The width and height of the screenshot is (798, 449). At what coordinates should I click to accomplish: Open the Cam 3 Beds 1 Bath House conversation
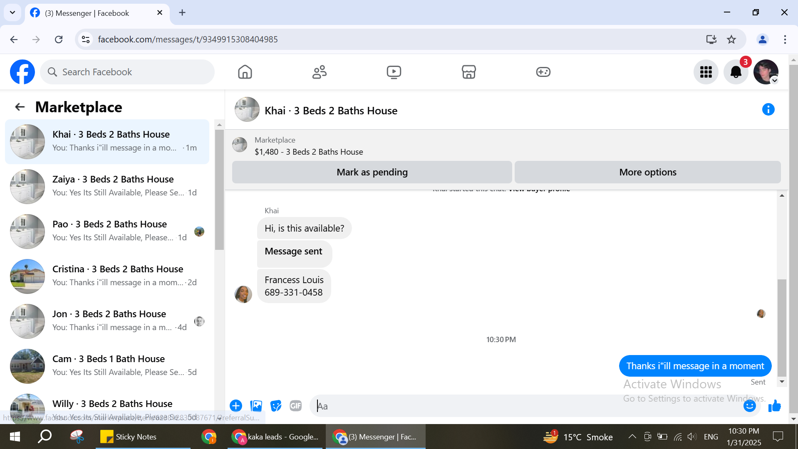click(107, 366)
